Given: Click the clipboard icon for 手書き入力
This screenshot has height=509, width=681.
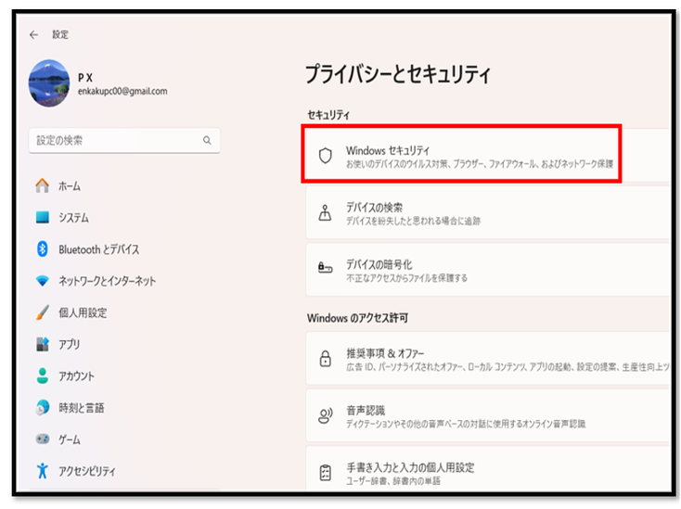Looking at the screenshot, I should click(326, 473).
